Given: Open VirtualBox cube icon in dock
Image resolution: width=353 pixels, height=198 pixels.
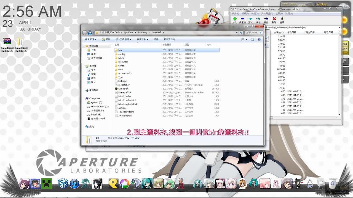Looking at the screenshot, I should click(63, 183).
